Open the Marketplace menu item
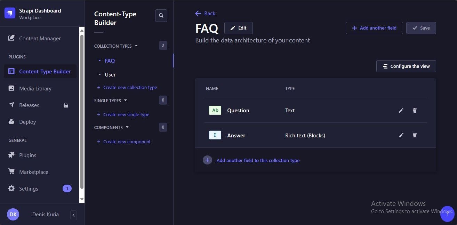 tap(33, 172)
